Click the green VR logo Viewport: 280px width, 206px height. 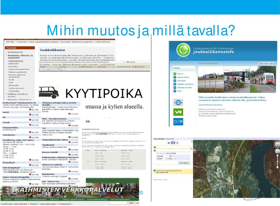pos(178,112)
